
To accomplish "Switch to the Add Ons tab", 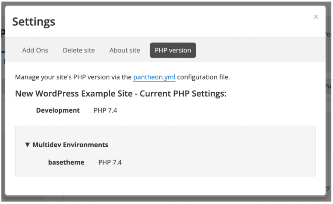I will 35,50.
